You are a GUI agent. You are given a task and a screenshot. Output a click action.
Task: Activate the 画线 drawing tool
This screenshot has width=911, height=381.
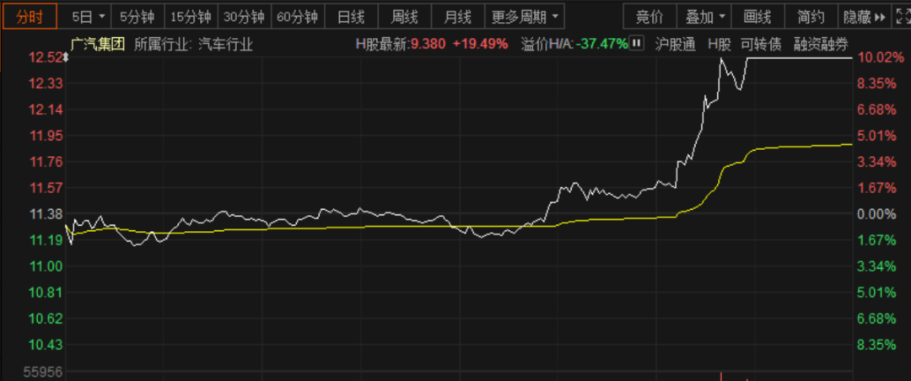tap(757, 17)
